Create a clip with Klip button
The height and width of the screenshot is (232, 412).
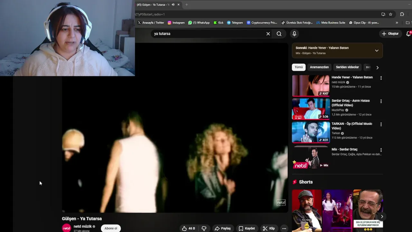(x=269, y=228)
